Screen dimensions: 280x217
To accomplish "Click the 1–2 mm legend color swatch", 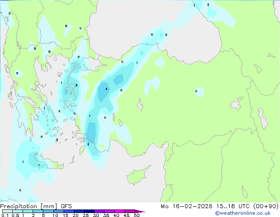I will (28, 211).
